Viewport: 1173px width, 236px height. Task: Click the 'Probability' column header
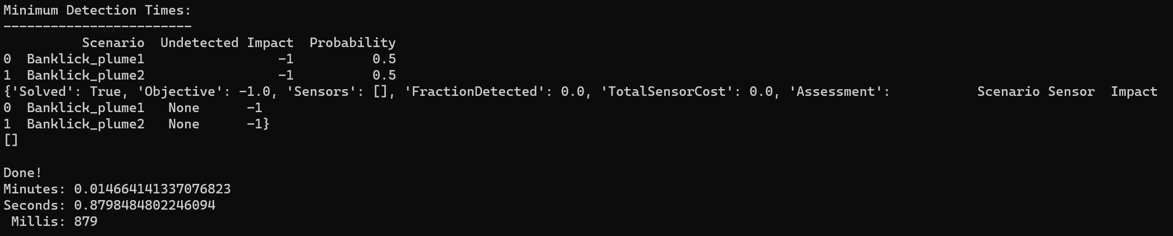[x=352, y=43]
